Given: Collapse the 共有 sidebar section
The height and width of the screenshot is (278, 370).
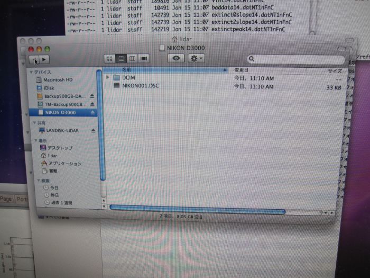Looking at the screenshot, I should [34, 123].
